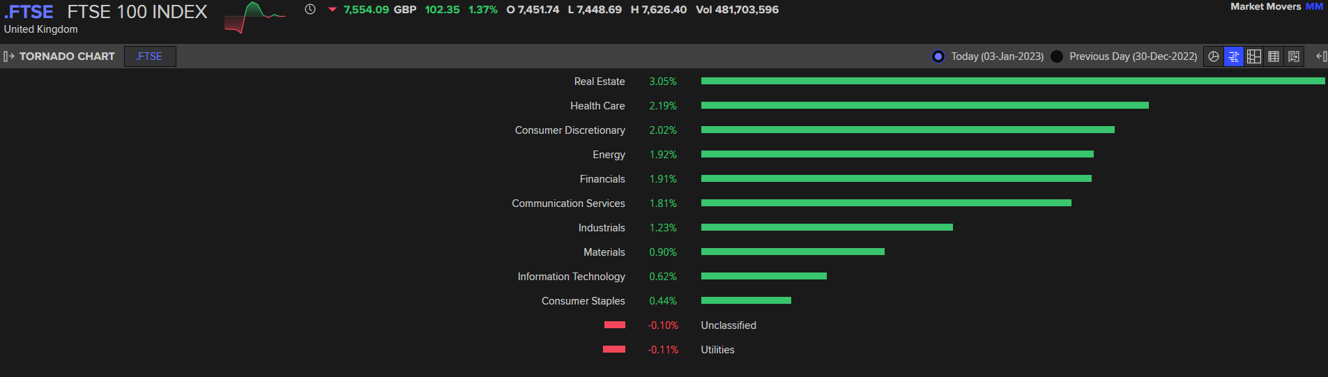Click the clock icon next to price
Viewport: 1328px width, 377px height.
tap(310, 9)
